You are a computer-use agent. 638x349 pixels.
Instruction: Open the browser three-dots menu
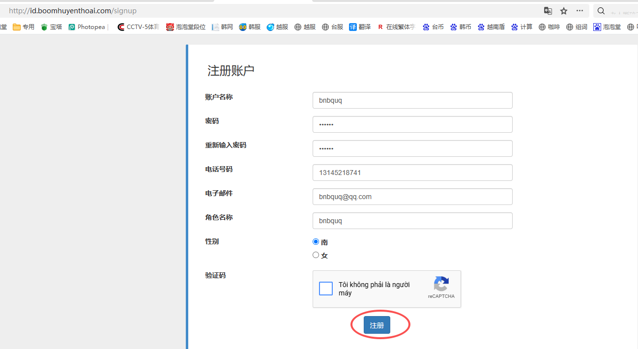[580, 11]
